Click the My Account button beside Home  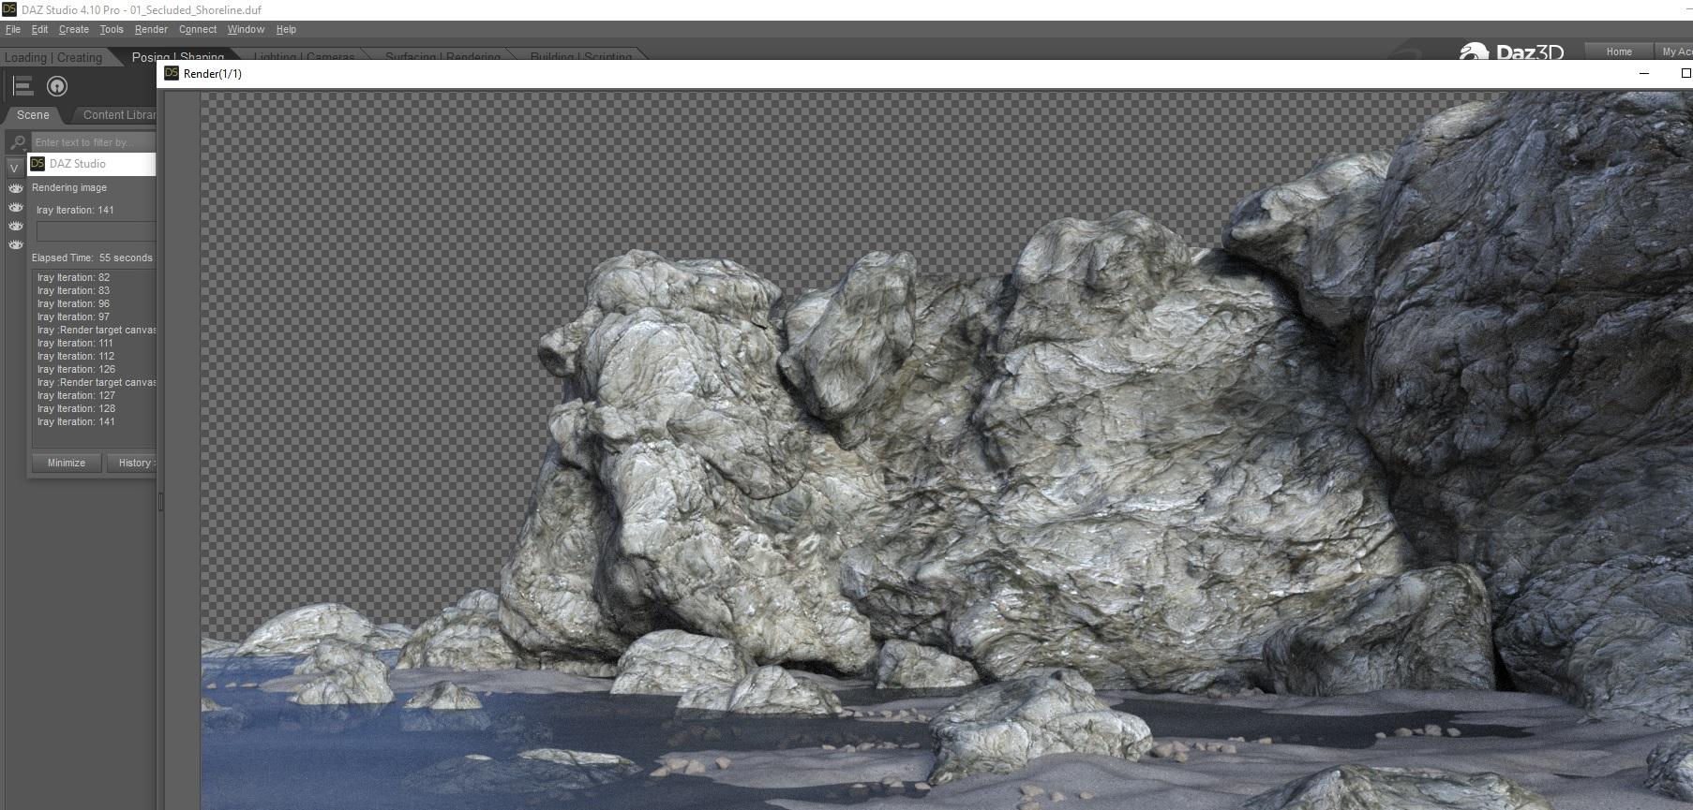point(1675,52)
